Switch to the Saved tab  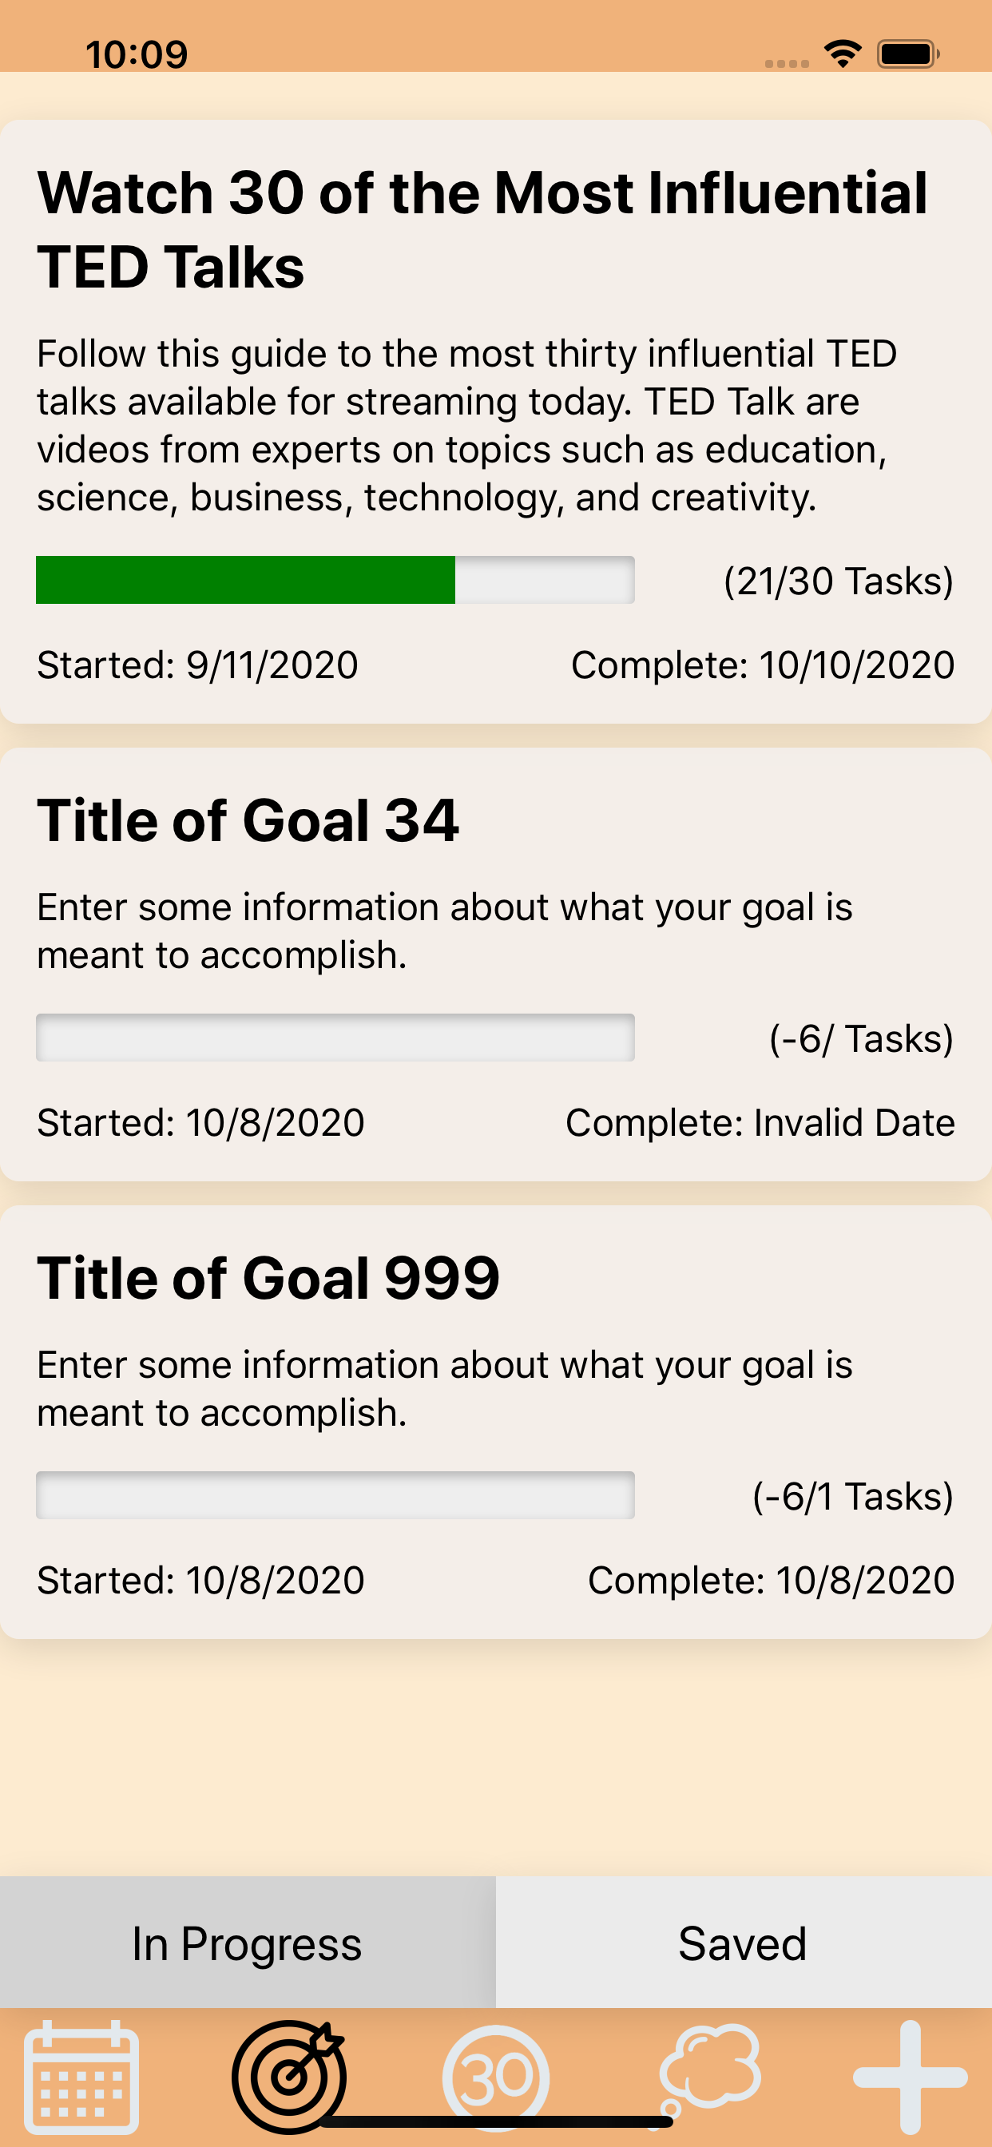point(743,1943)
